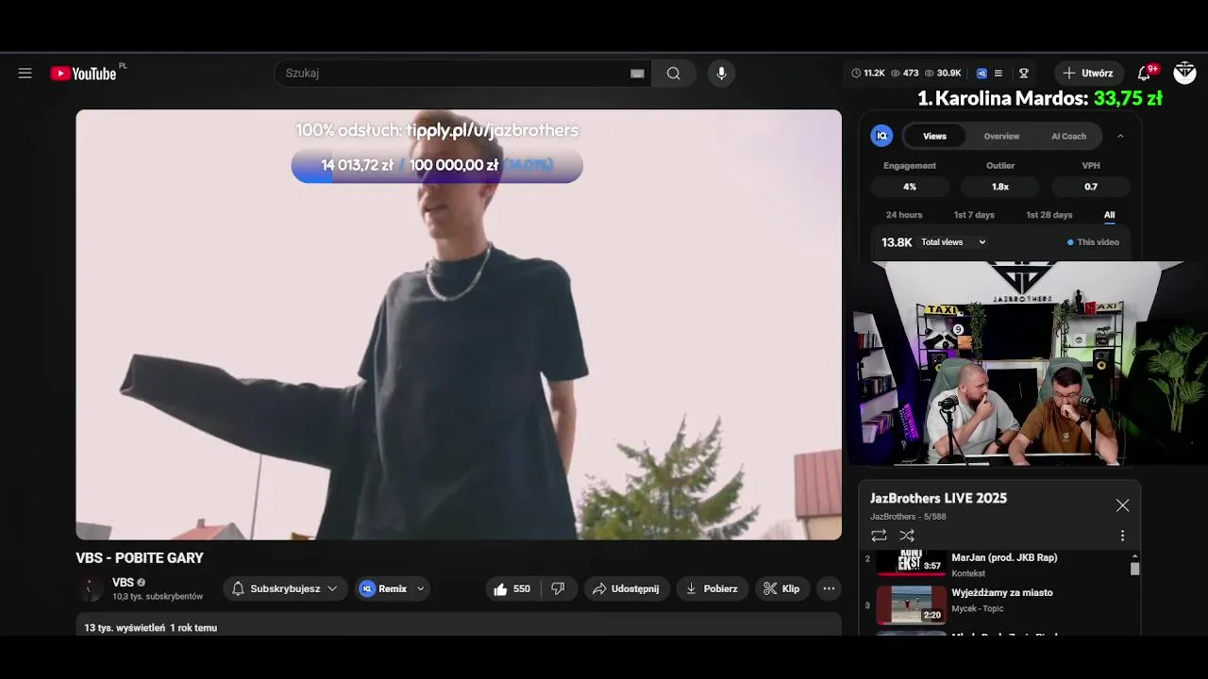Click the Kontekst channel name in playlist
The width and height of the screenshot is (1208, 679).
click(x=968, y=573)
